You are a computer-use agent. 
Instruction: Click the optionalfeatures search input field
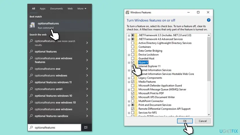point(54,127)
